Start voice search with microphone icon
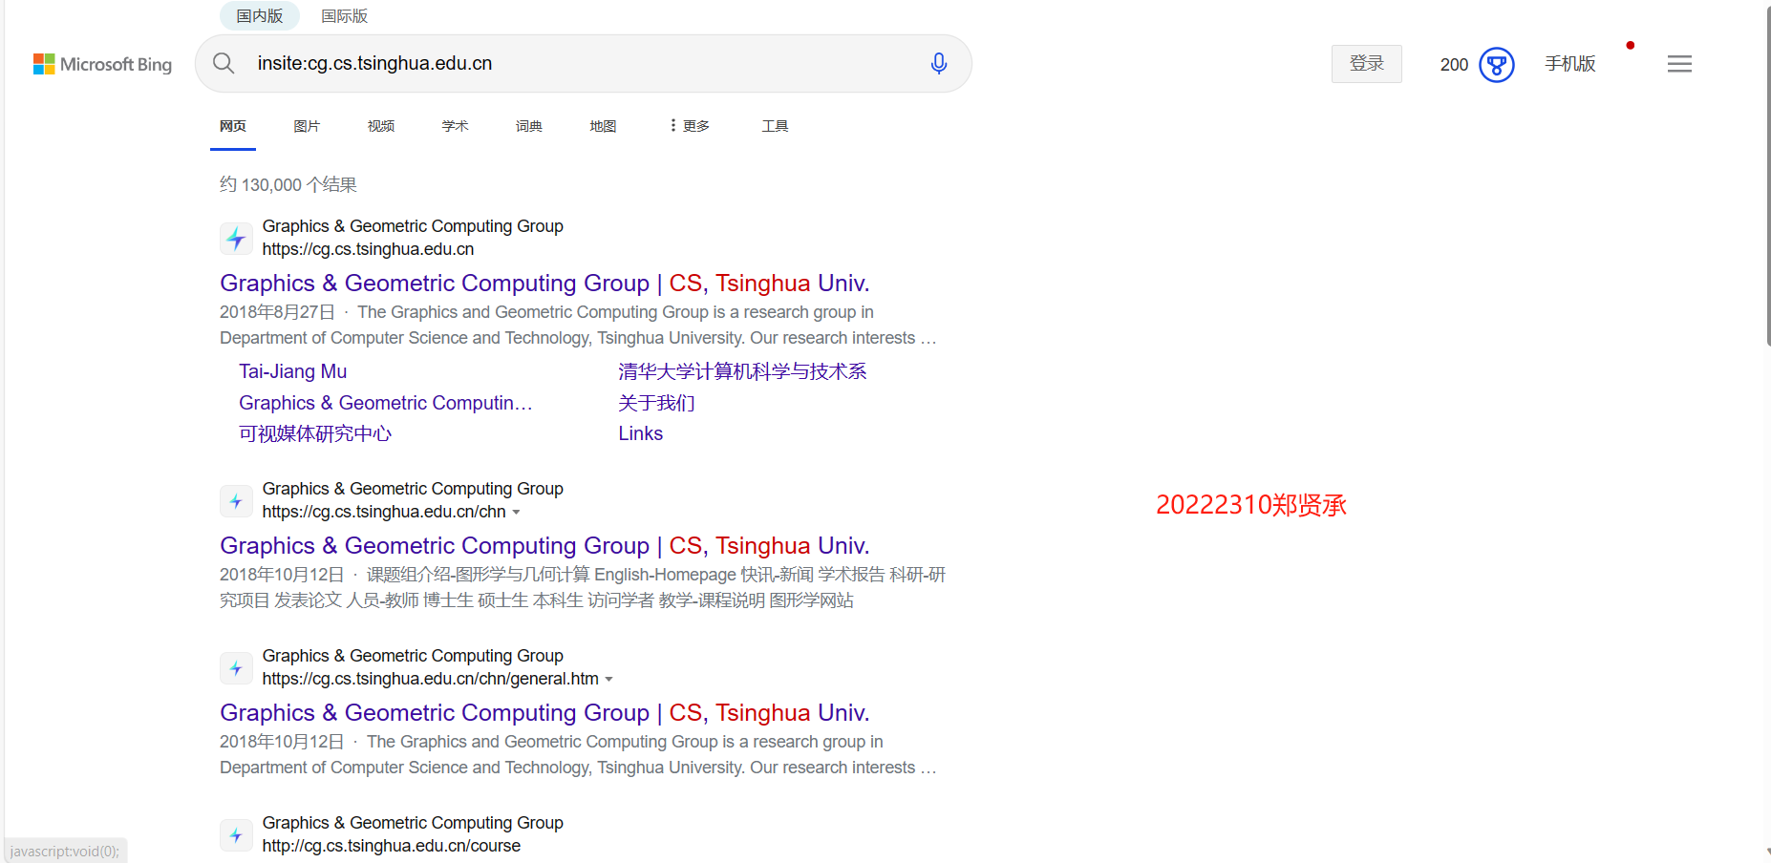Image resolution: width=1771 pixels, height=863 pixels. [939, 63]
